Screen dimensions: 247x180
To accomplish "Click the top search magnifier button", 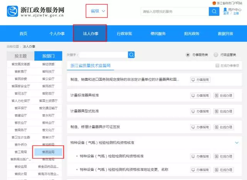I will (x=214, y=11).
